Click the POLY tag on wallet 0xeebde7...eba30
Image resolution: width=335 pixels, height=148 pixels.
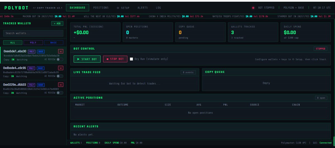(x=32, y=51)
